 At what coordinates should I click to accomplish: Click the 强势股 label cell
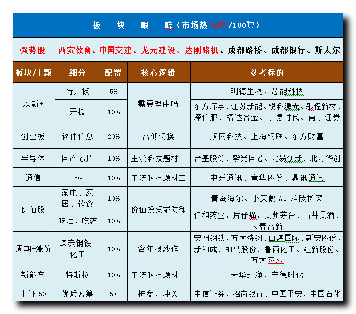pyautogui.click(x=33, y=50)
